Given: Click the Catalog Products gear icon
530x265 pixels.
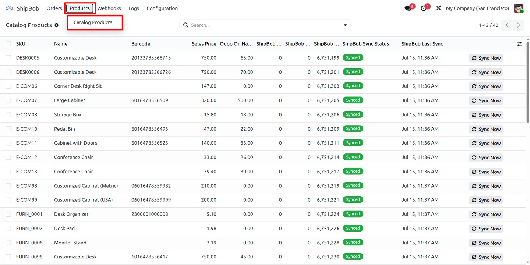Looking at the screenshot, I should point(56,25).
